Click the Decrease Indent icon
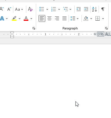This screenshot has width=111, height=118. pyautogui.click(x=79, y=9)
